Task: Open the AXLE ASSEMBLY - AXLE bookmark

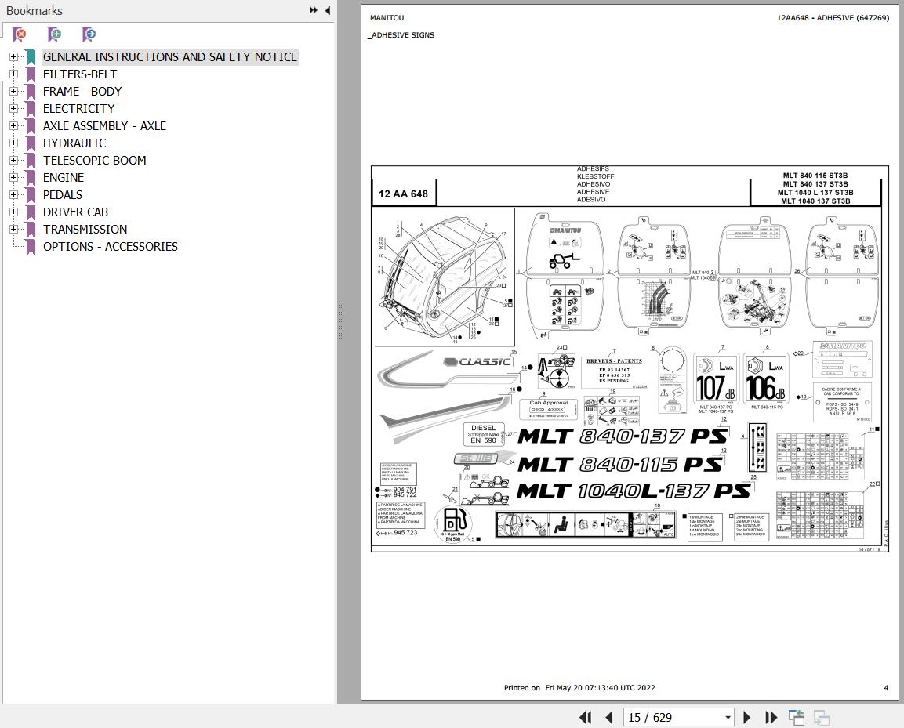Action: (104, 125)
